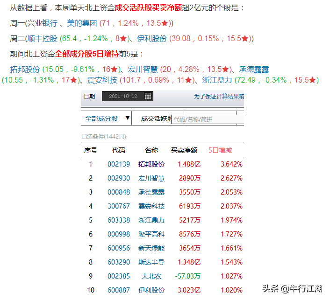Click the 序号 column header
The image size is (330, 300).
tap(91, 150)
